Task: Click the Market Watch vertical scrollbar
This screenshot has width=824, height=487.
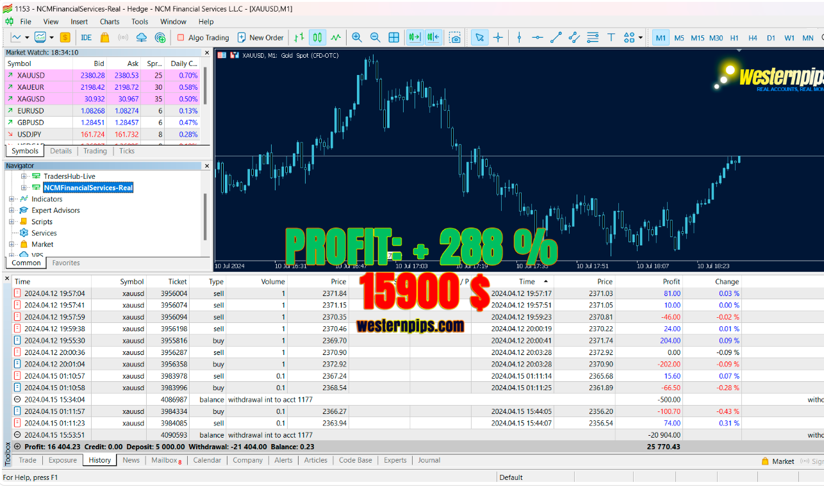Action: pos(205,87)
